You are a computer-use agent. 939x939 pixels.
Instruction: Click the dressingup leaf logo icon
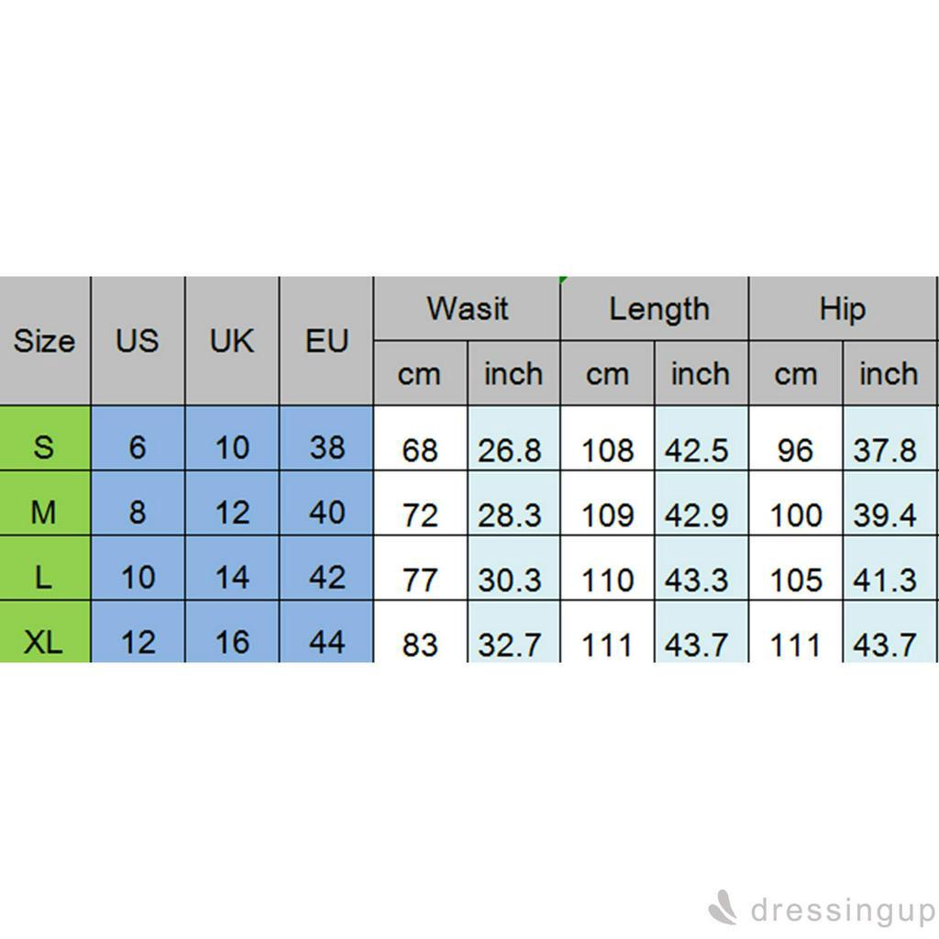point(724,911)
